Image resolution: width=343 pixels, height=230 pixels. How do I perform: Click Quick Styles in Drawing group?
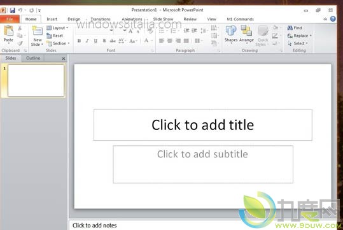263,36
